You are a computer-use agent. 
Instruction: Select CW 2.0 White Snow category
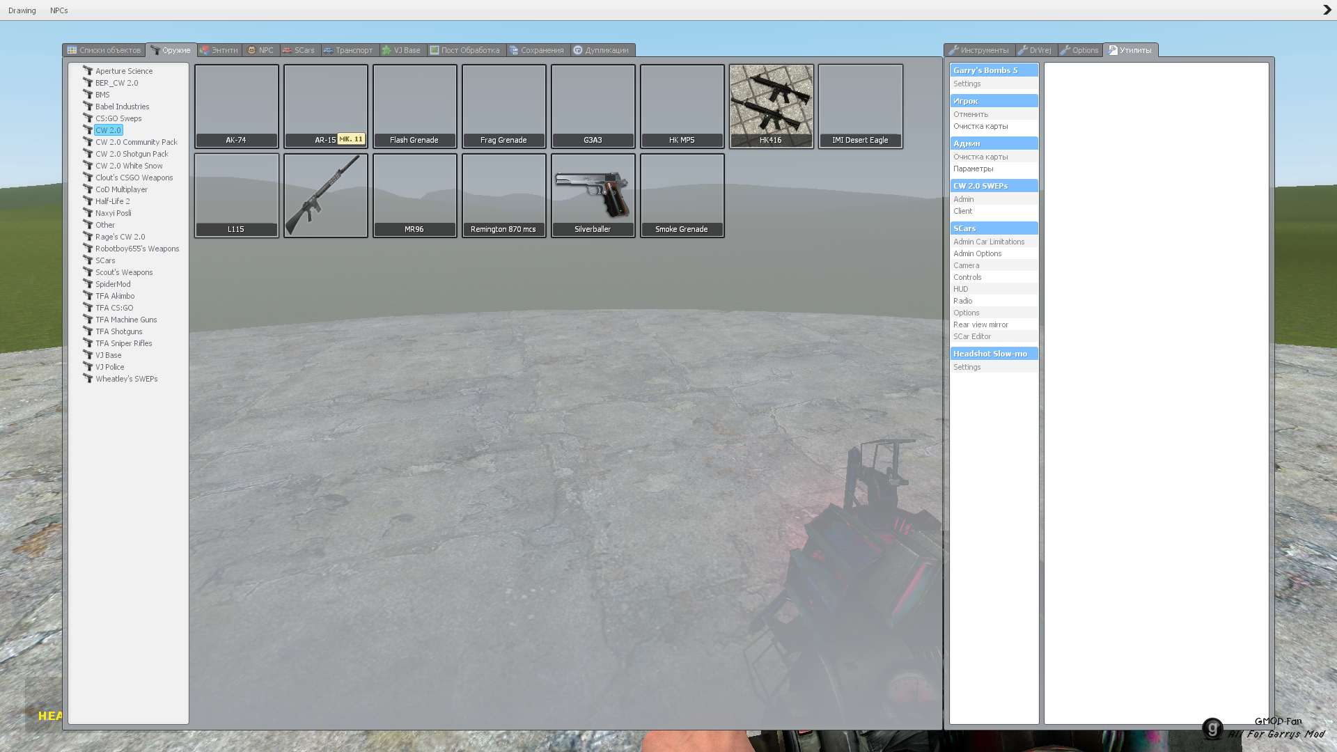pyautogui.click(x=129, y=166)
